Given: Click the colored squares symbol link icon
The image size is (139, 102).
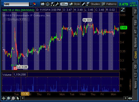Looking at the screenshot, I should (x=35, y=4).
